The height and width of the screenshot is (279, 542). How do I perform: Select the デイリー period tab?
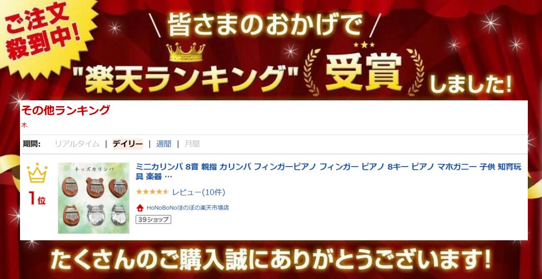click(128, 144)
